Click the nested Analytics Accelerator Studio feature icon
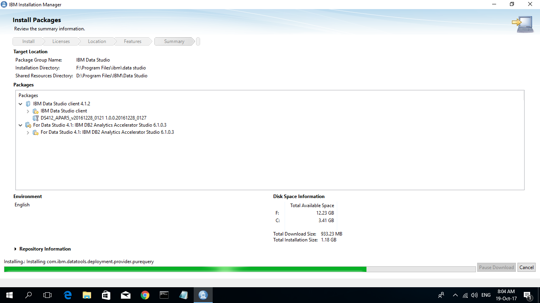Viewport: 540px width, 303px height. (x=36, y=132)
